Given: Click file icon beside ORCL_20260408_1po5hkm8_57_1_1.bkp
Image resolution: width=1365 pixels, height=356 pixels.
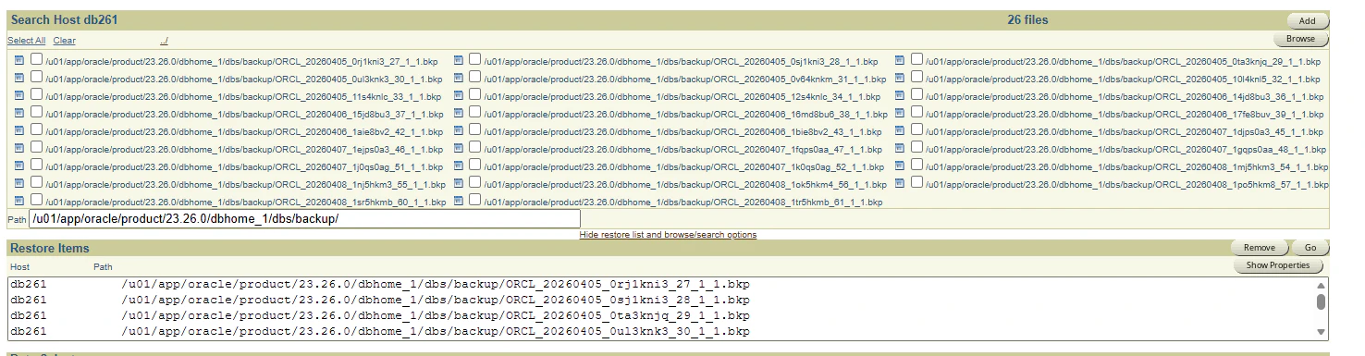Looking at the screenshot, I should (900, 183).
